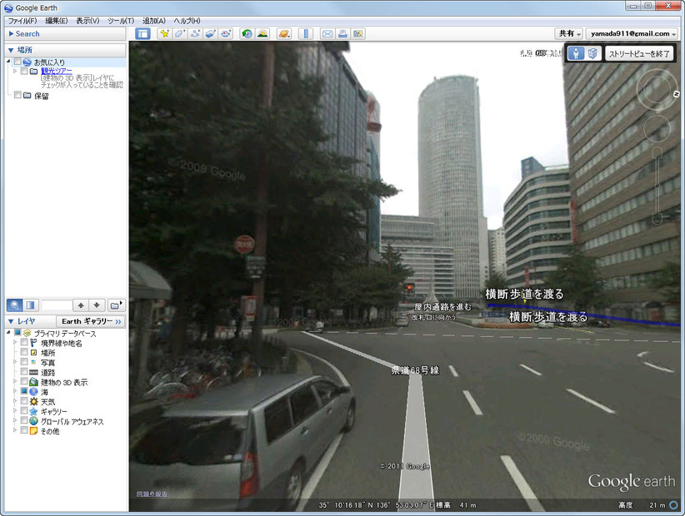Enable the 建物の 3D 表示 layer checkbox
The image size is (685, 516).
tap(24, 382)
